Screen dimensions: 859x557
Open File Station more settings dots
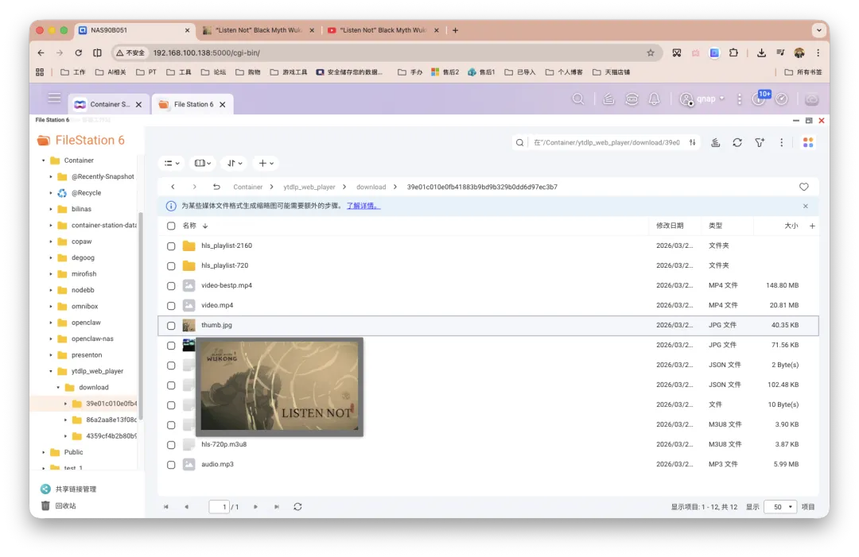[782, 143]
